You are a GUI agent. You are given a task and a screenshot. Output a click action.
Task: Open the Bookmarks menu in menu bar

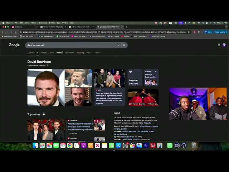[x=43, y=23]
